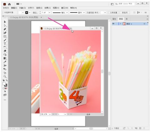Select the Rotate tool
151x132 pixels.
pyautogui.click(x=5, y=47)
